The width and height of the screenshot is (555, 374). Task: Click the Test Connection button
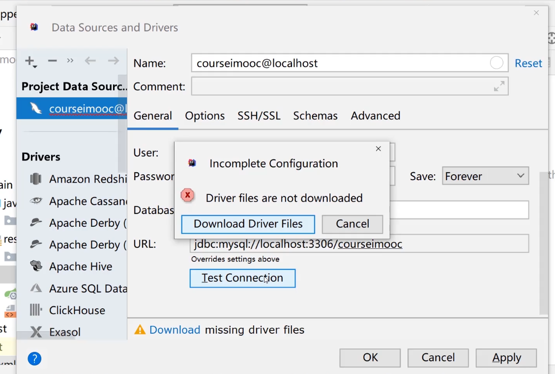point(242,278)
